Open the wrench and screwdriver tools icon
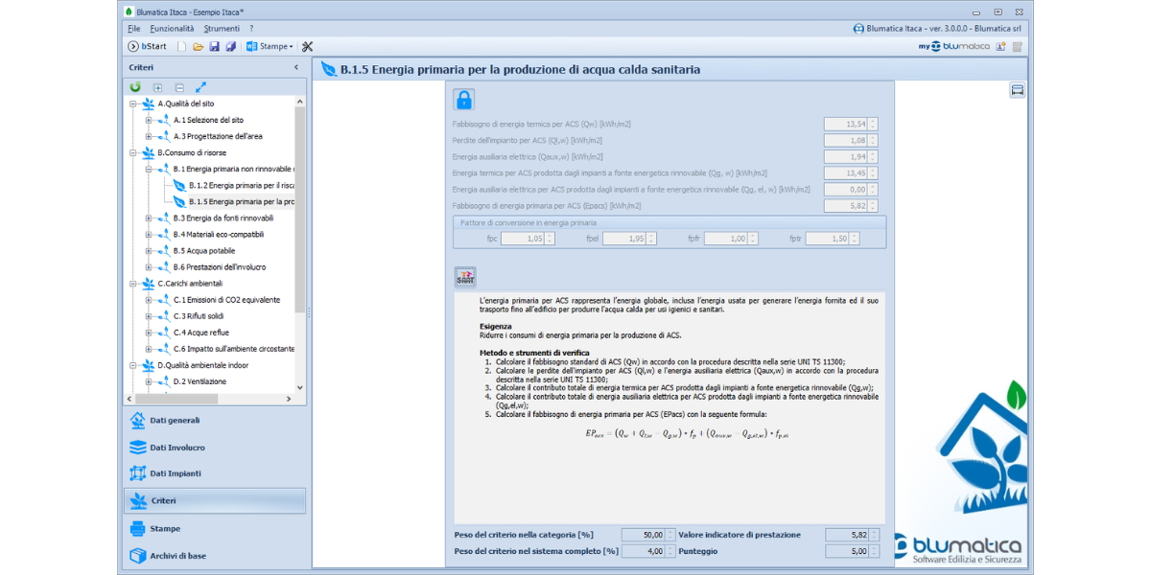The image size is (1151, 575). point(307,46)
